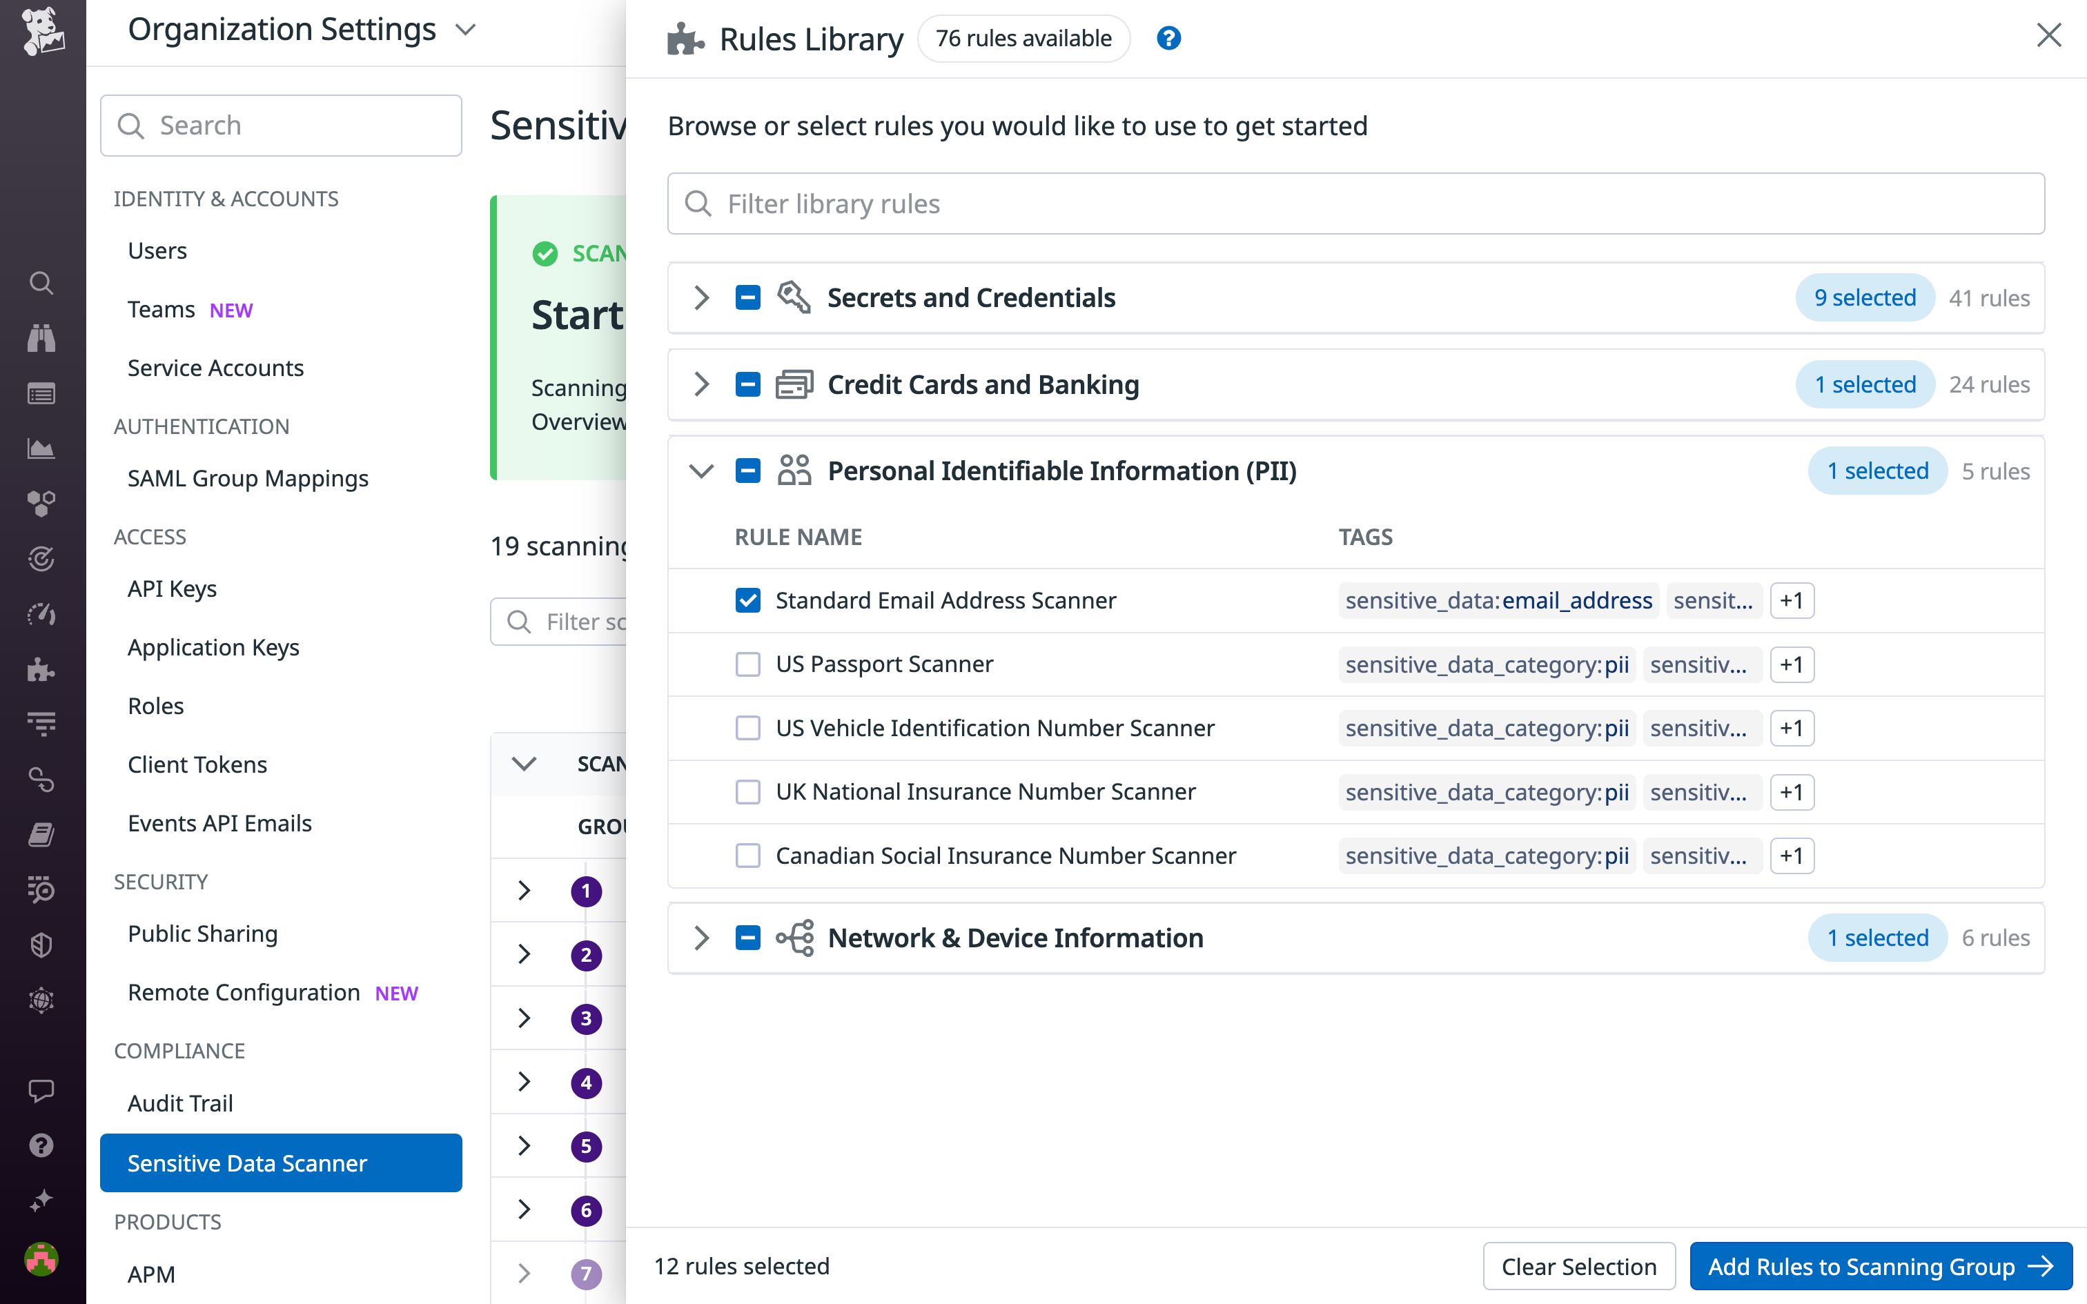This screenshot has height=1304, width=2087.
Task: Open the Organization Settings dropdown
Action: coord(465,28)
